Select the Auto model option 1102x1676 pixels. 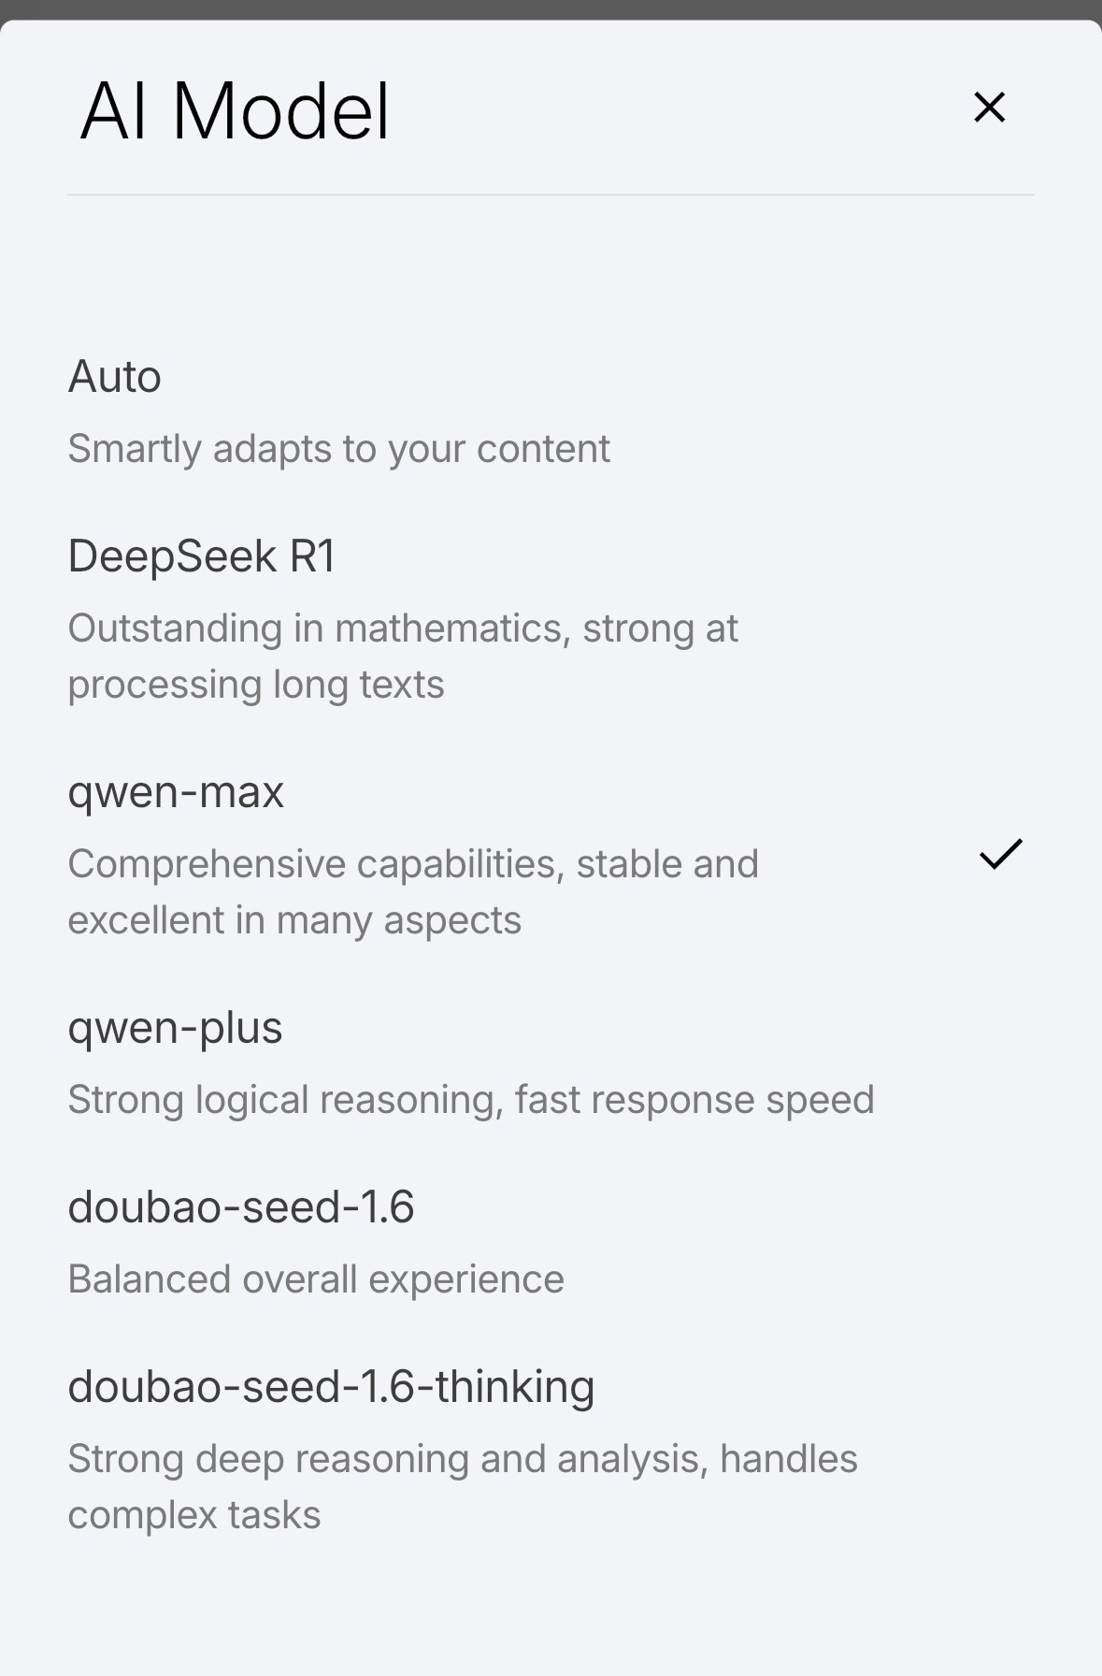pos(115,377)
